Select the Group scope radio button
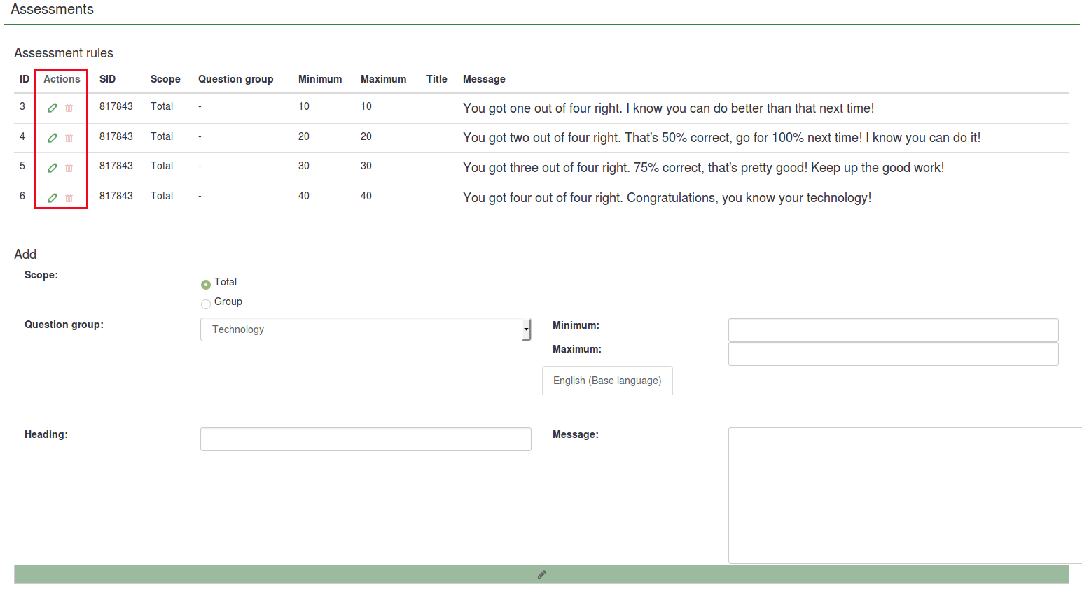Screen dimensions: 1082x589 [206, 304]
